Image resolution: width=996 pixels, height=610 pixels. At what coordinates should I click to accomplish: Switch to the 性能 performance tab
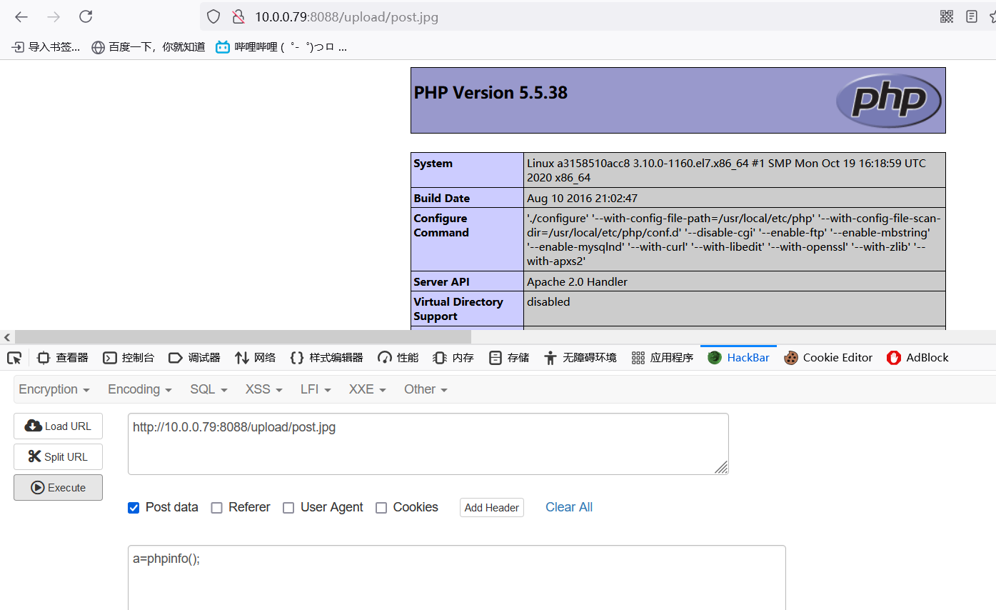tap(398, 358)
